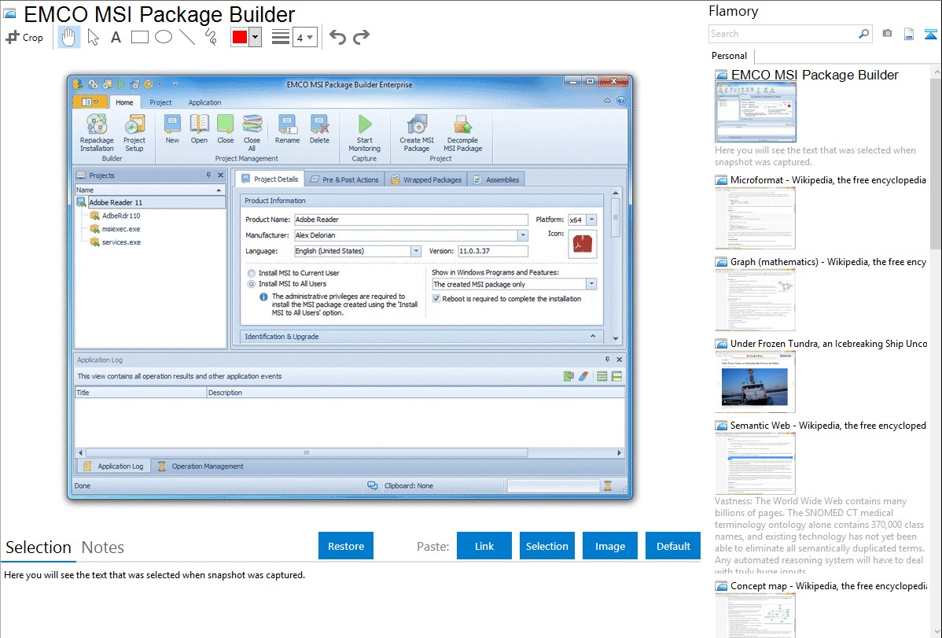Click the camera capture icon
Image resolution: width=942 pixels, height=638 pixels.
coord(887,34)
